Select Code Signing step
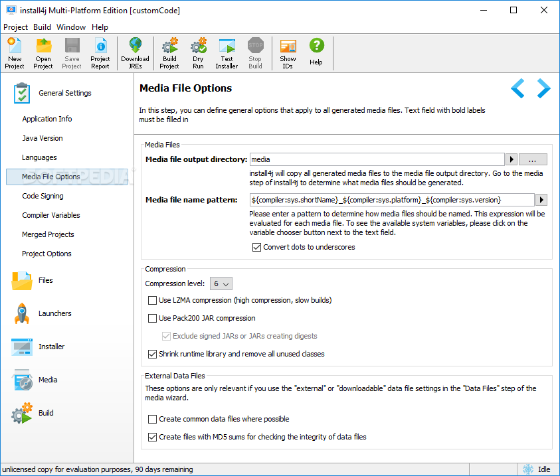This screenshot has width=560, height=476. [x=43, y=197]
